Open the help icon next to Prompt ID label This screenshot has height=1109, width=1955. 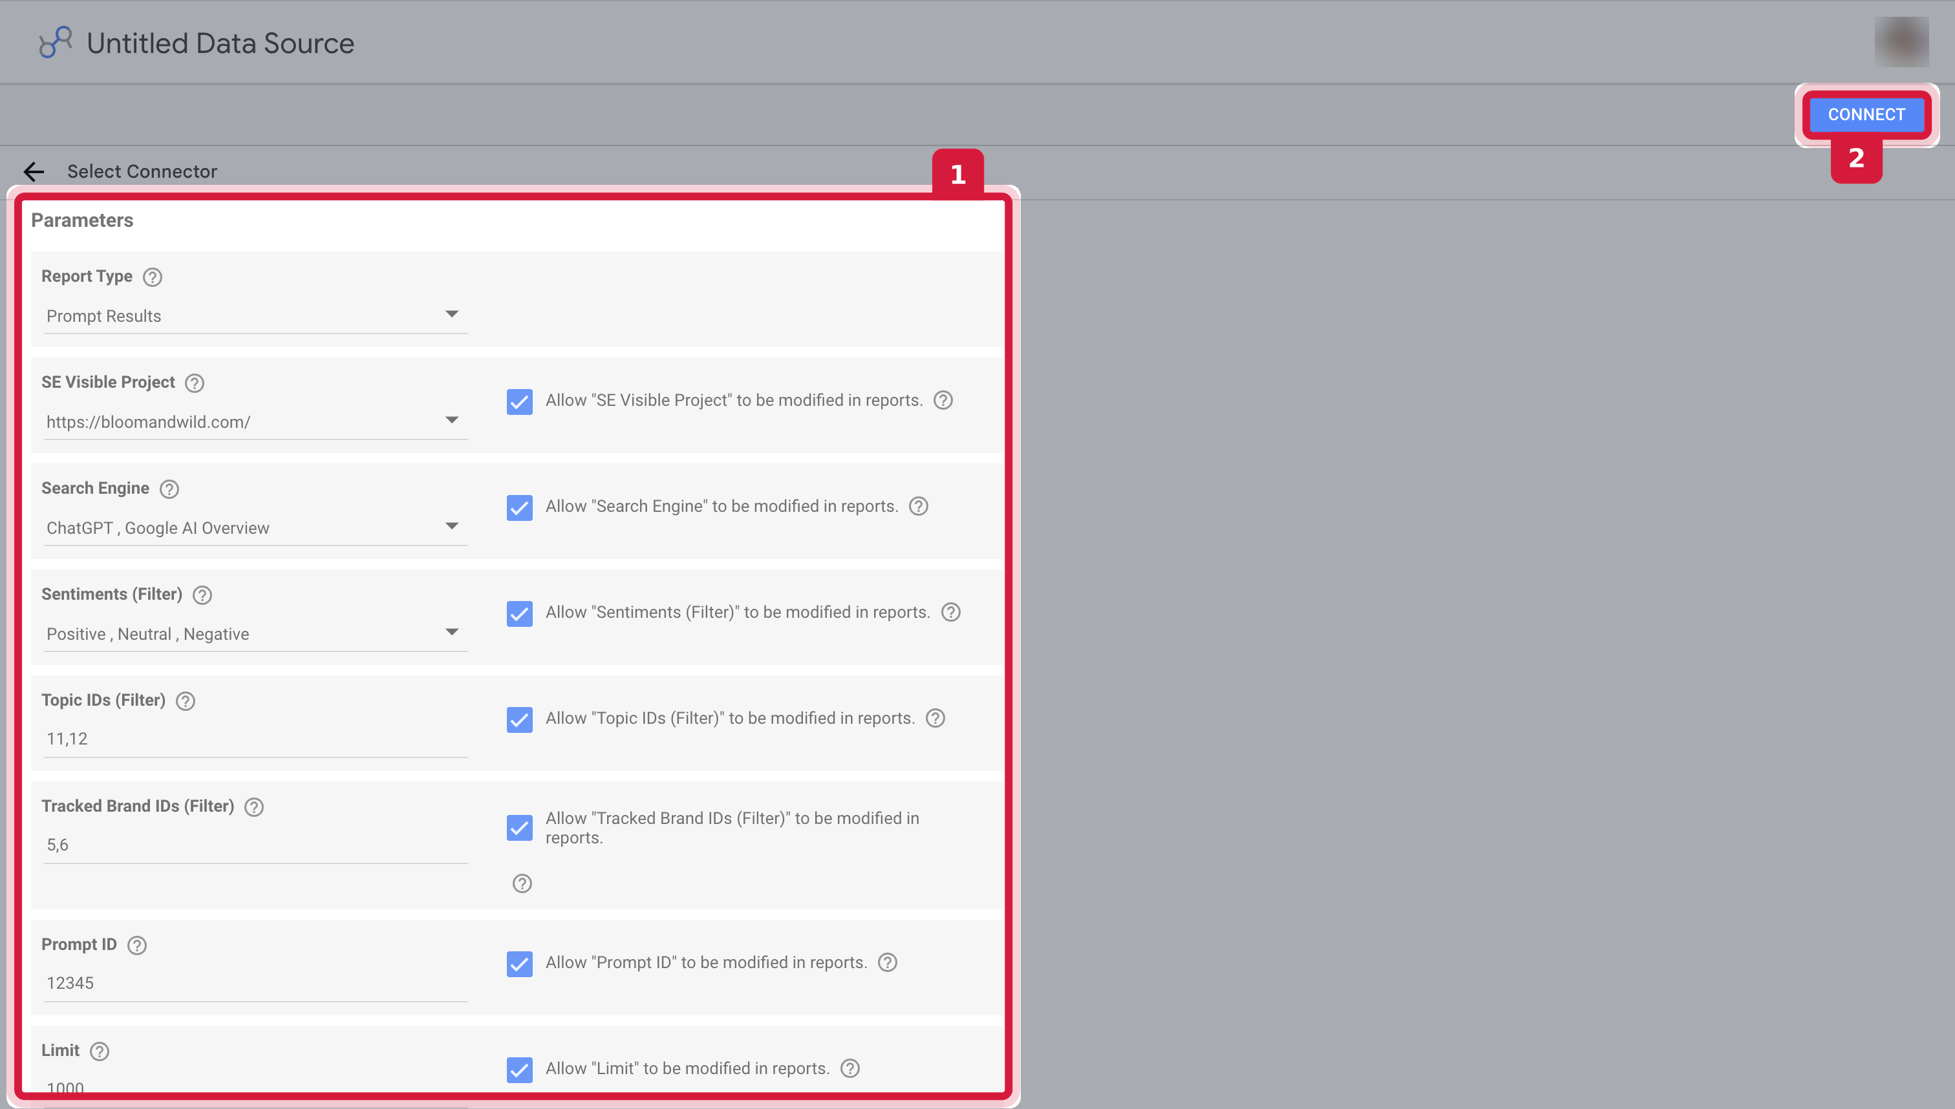(x=136, y=945)
